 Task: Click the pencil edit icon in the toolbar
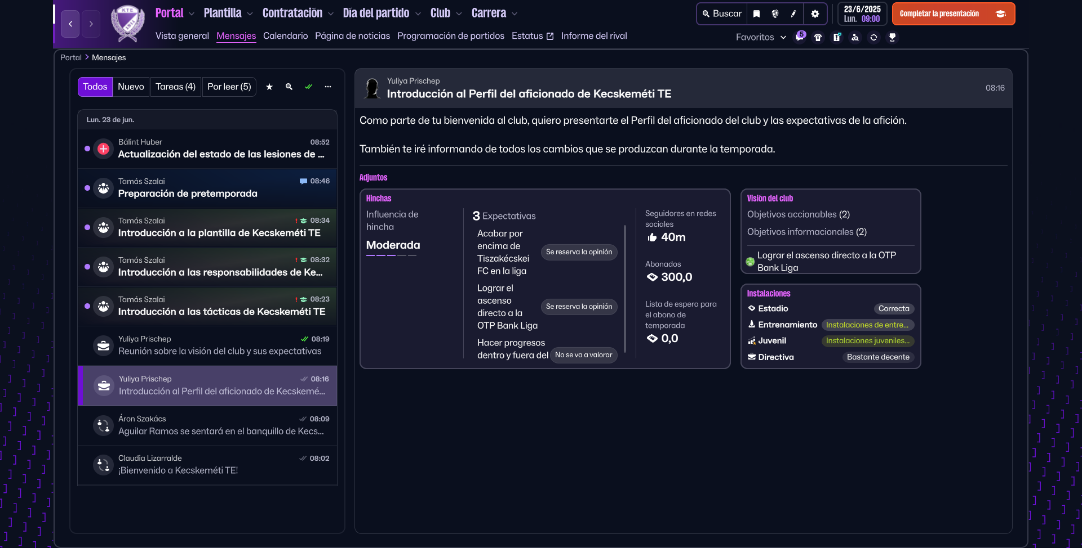pos(793,14)
